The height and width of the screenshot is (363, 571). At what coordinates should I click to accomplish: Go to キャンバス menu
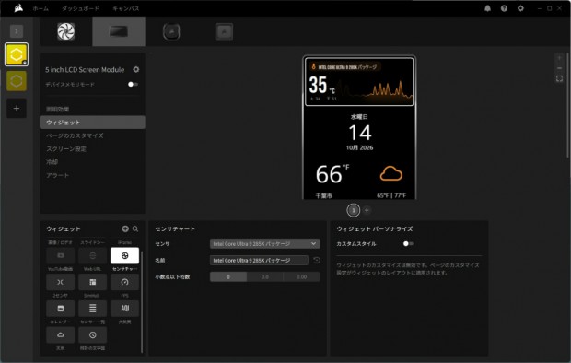(125, 8)
